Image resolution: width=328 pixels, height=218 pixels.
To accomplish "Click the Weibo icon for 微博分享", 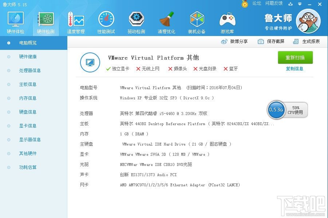I will coord(224,41).
